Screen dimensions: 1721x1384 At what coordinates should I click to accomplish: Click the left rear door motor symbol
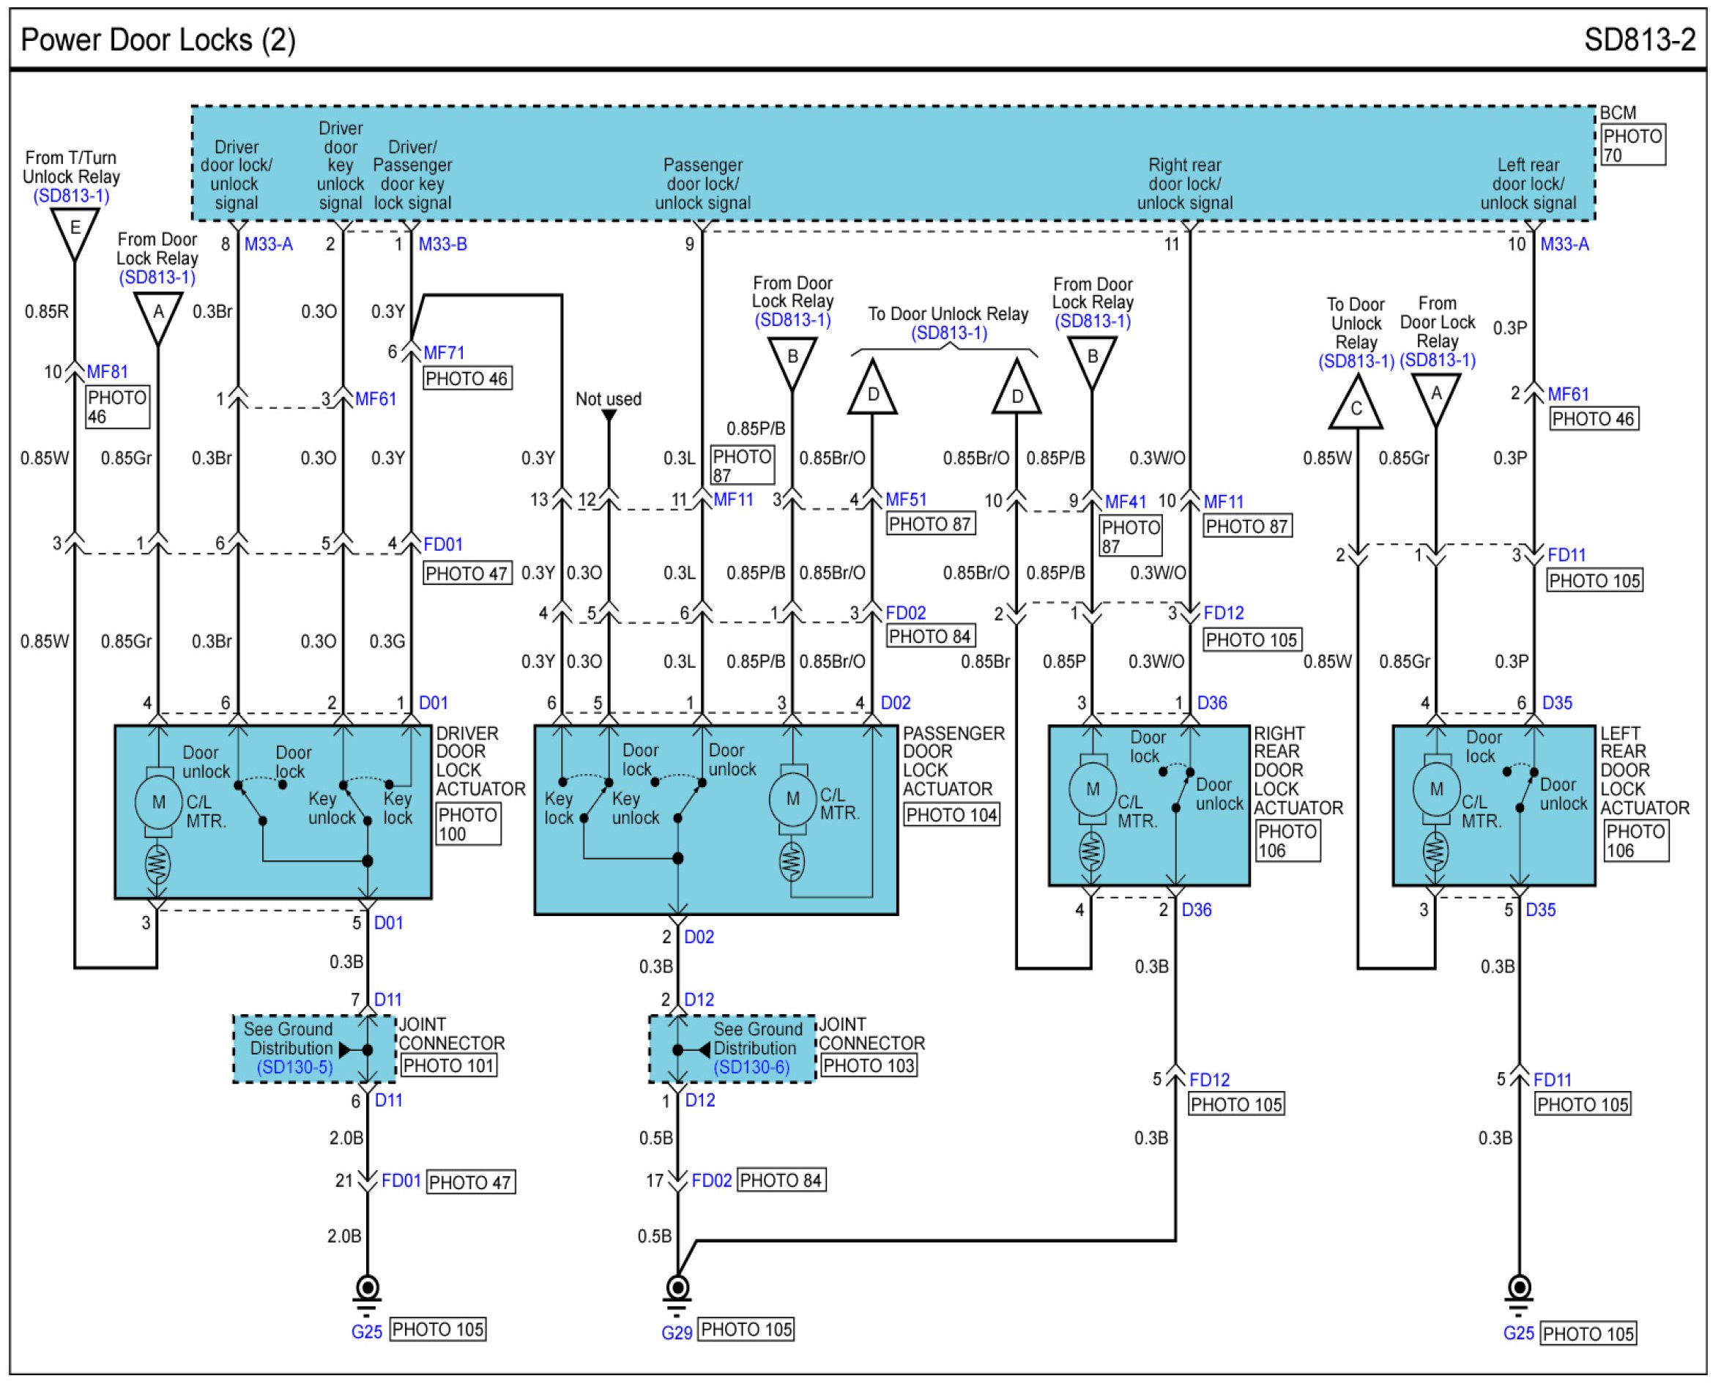point(1436,790)
